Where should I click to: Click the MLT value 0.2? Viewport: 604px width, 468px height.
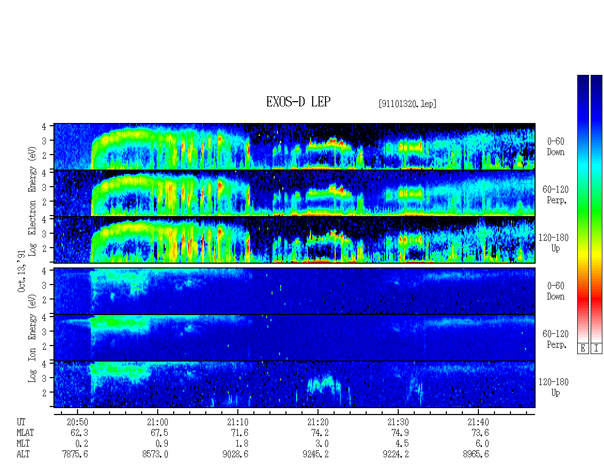click(x=82, y=444)
